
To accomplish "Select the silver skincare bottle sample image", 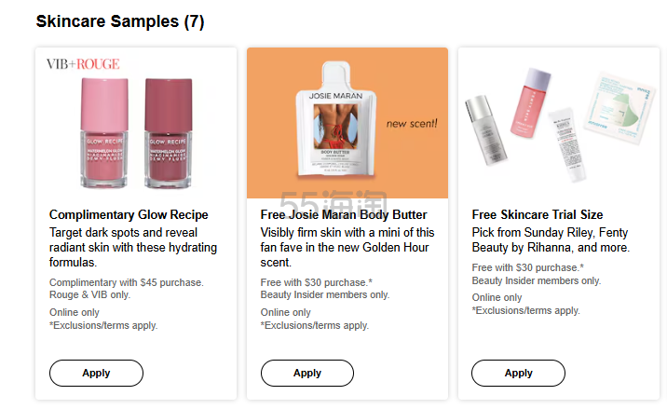I will (486, 130).
